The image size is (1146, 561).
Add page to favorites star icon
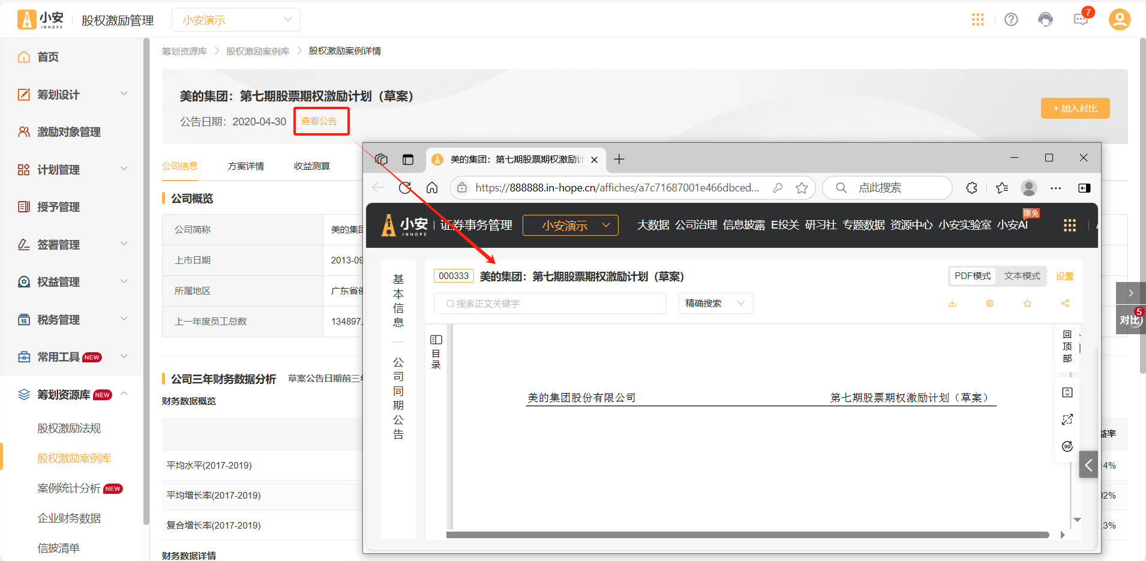802,188
